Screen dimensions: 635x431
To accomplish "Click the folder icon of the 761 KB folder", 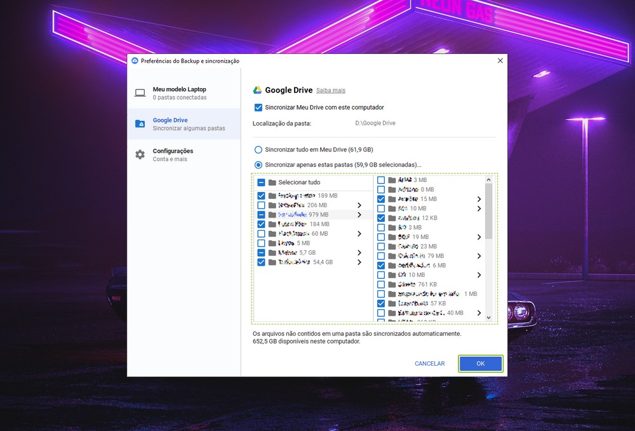I will [x=392, y=285].
